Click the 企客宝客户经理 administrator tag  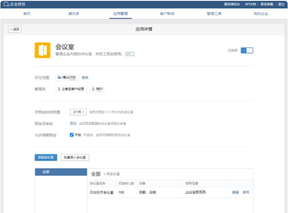click(71, 89)
